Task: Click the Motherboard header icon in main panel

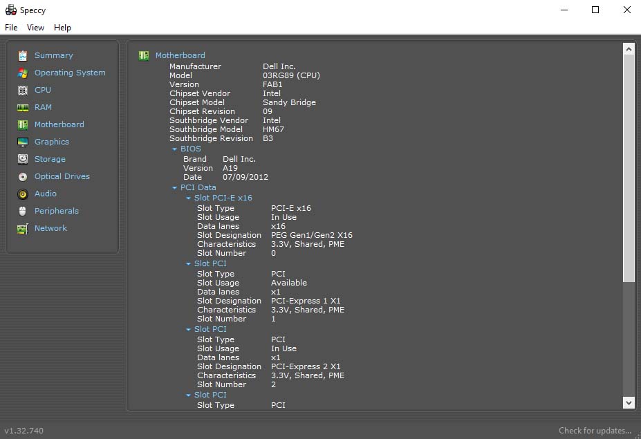Action: 144,55
